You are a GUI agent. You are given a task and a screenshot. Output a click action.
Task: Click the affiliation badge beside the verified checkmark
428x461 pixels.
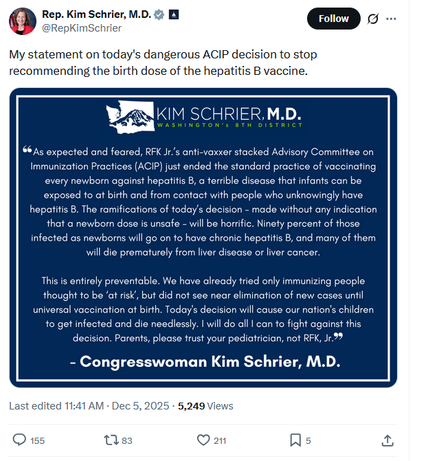coord(172,14)
